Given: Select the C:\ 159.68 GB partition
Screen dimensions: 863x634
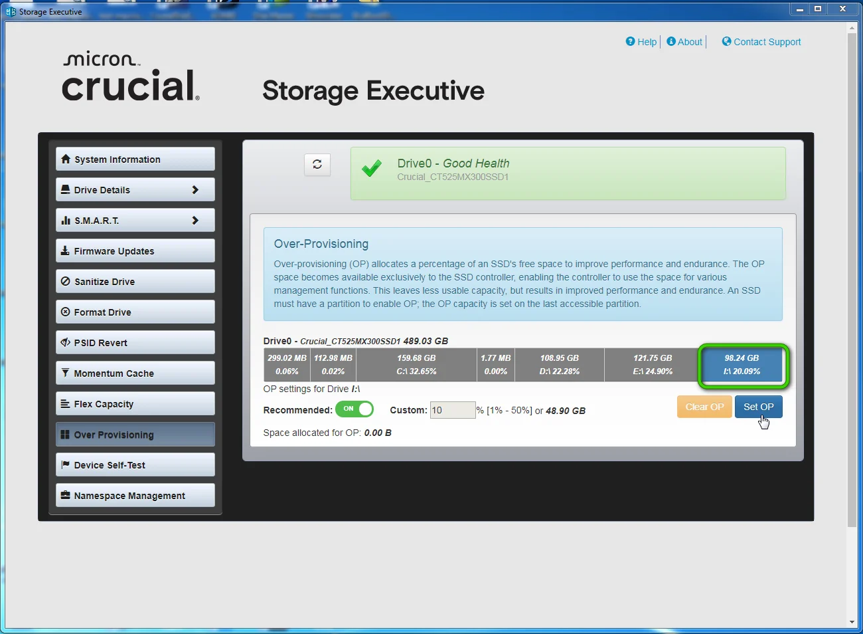Looking at the screenshot, I should [x=416, y=365].
